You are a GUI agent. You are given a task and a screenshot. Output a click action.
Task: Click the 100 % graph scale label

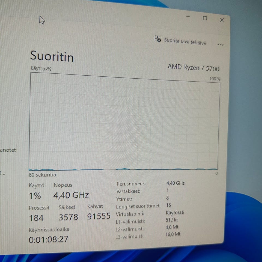tap(215, 79)
